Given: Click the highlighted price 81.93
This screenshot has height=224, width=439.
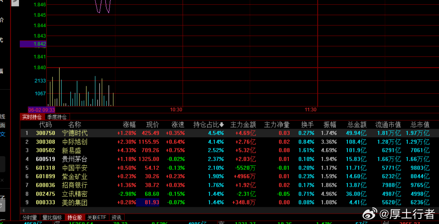Looking at the screenshot, I should coord(148,203).
